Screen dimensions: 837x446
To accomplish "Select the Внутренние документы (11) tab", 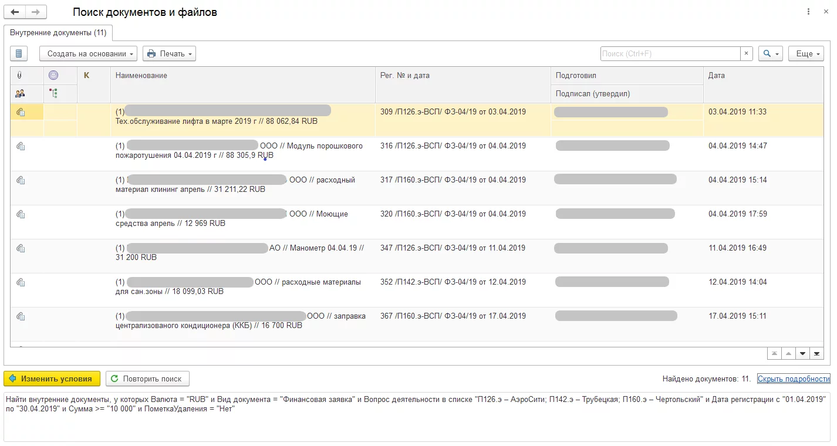I will coord(58,32).
